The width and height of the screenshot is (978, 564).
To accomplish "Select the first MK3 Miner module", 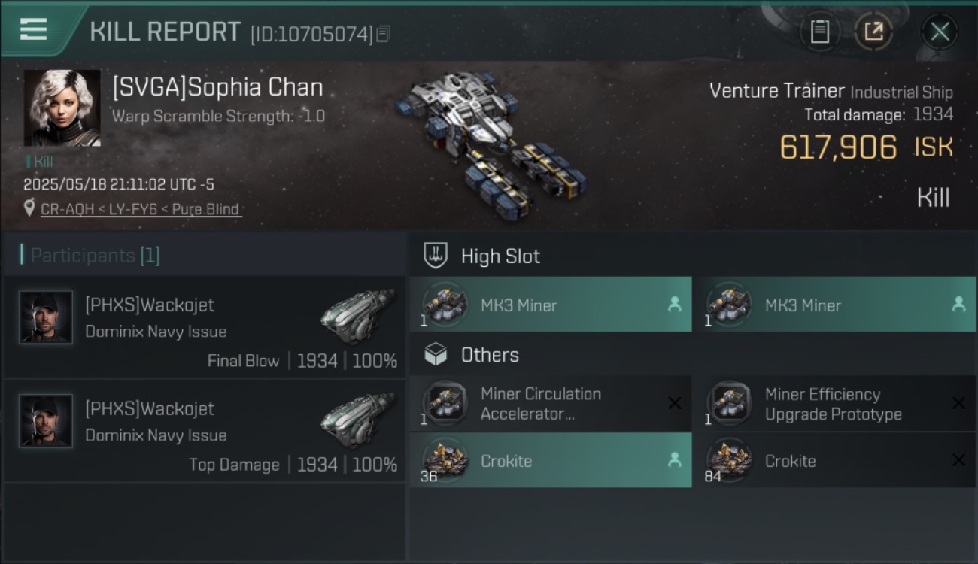I will point(551,305).
